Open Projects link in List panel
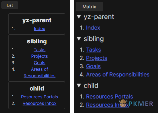Screen dimensions: 158x113 40,56
